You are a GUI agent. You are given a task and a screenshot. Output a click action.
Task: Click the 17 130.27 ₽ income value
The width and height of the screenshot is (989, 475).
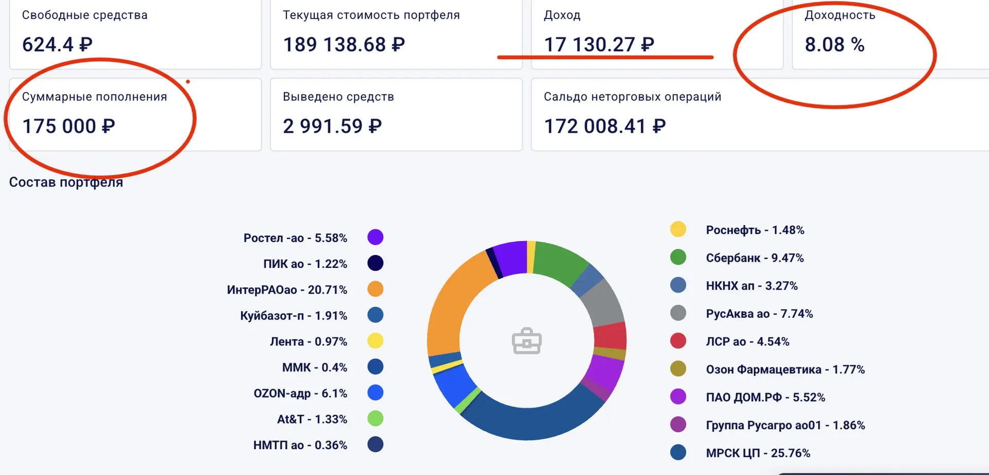click(x=599, y=45)
